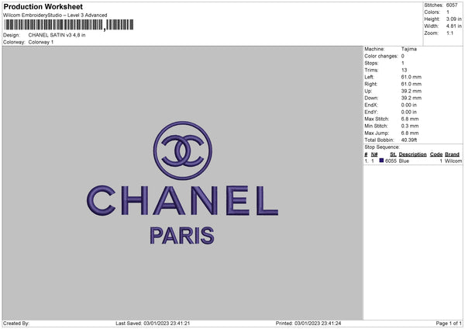Select the Down 39.2 mm value
465x329 pixels.
pyautogui.click(x=412, y=98)
